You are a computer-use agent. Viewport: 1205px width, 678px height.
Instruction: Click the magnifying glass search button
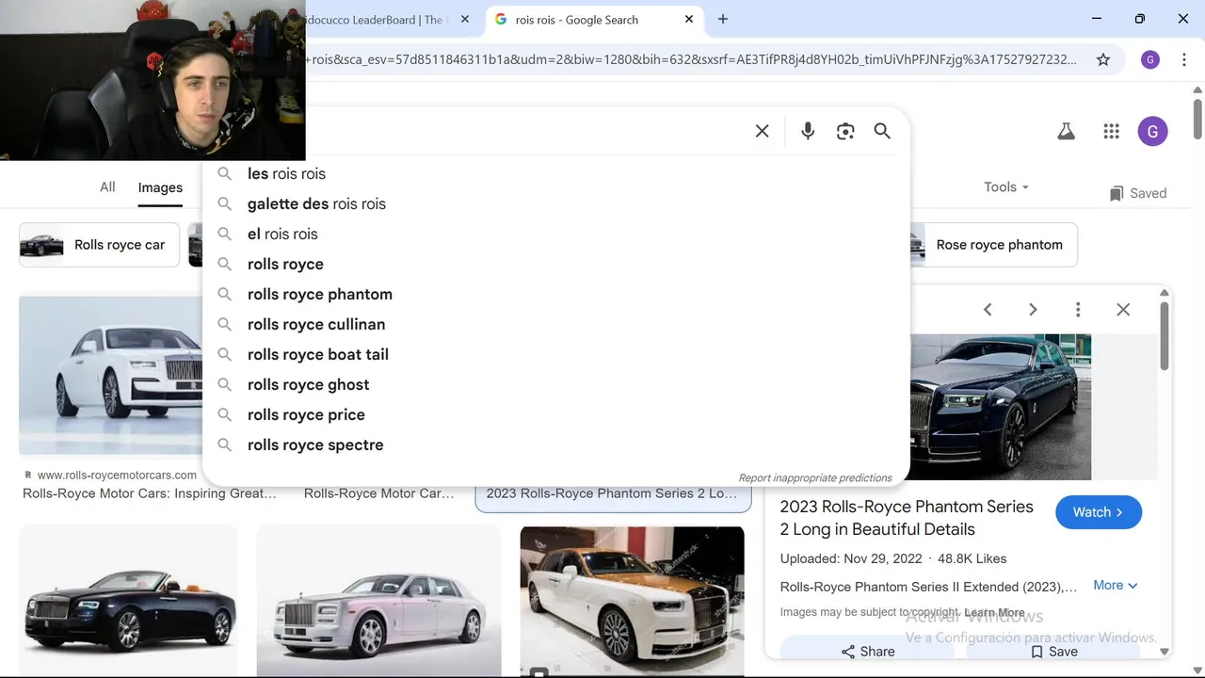click(882, 131)
